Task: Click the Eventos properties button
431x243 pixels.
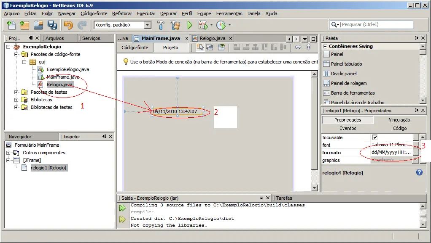Action: click(348, 128)
